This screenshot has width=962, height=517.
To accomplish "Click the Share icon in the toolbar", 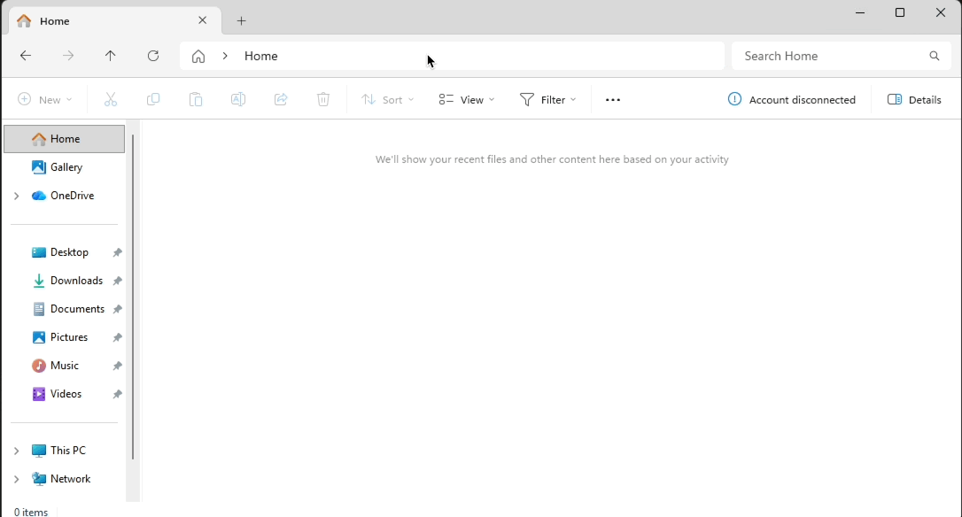I will [x=280, y=99].
